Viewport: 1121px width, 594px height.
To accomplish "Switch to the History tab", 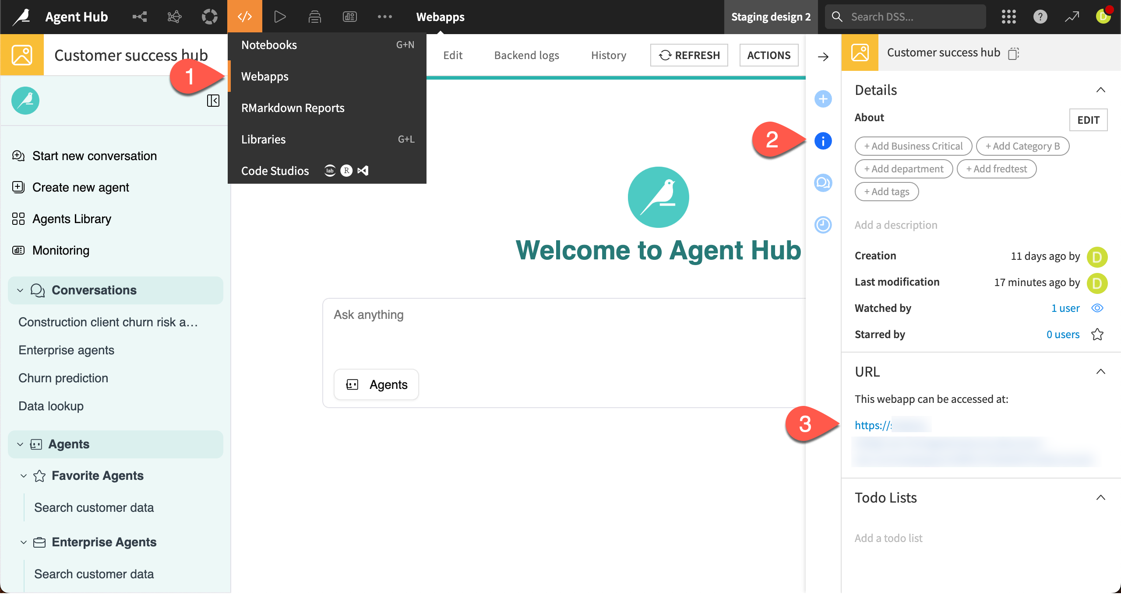I will [x=608, y=55].
